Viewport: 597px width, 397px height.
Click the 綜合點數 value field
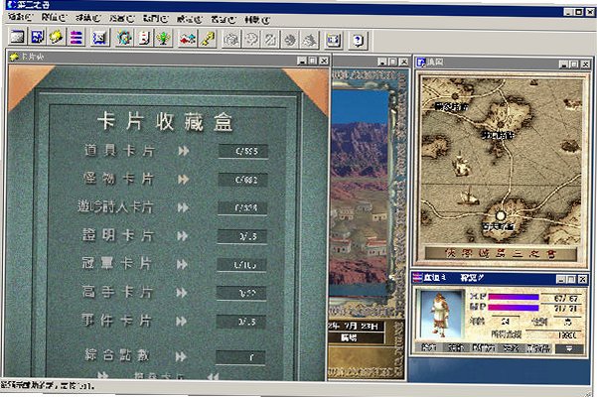coord(240,357)
